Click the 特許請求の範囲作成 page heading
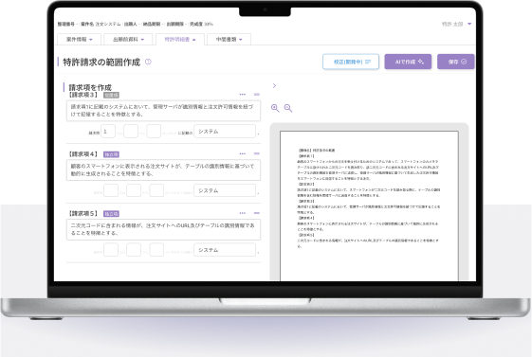The height and width of the screenshot is (357, 532). pos(101,62)
